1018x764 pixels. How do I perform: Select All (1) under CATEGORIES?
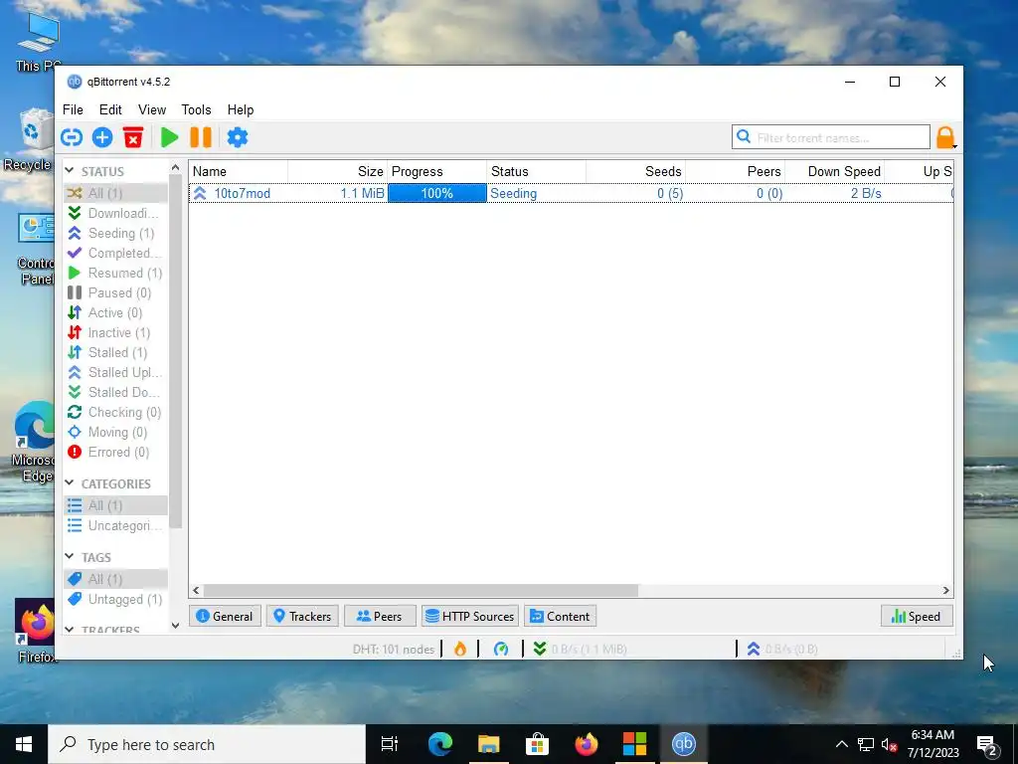[115, 505]
